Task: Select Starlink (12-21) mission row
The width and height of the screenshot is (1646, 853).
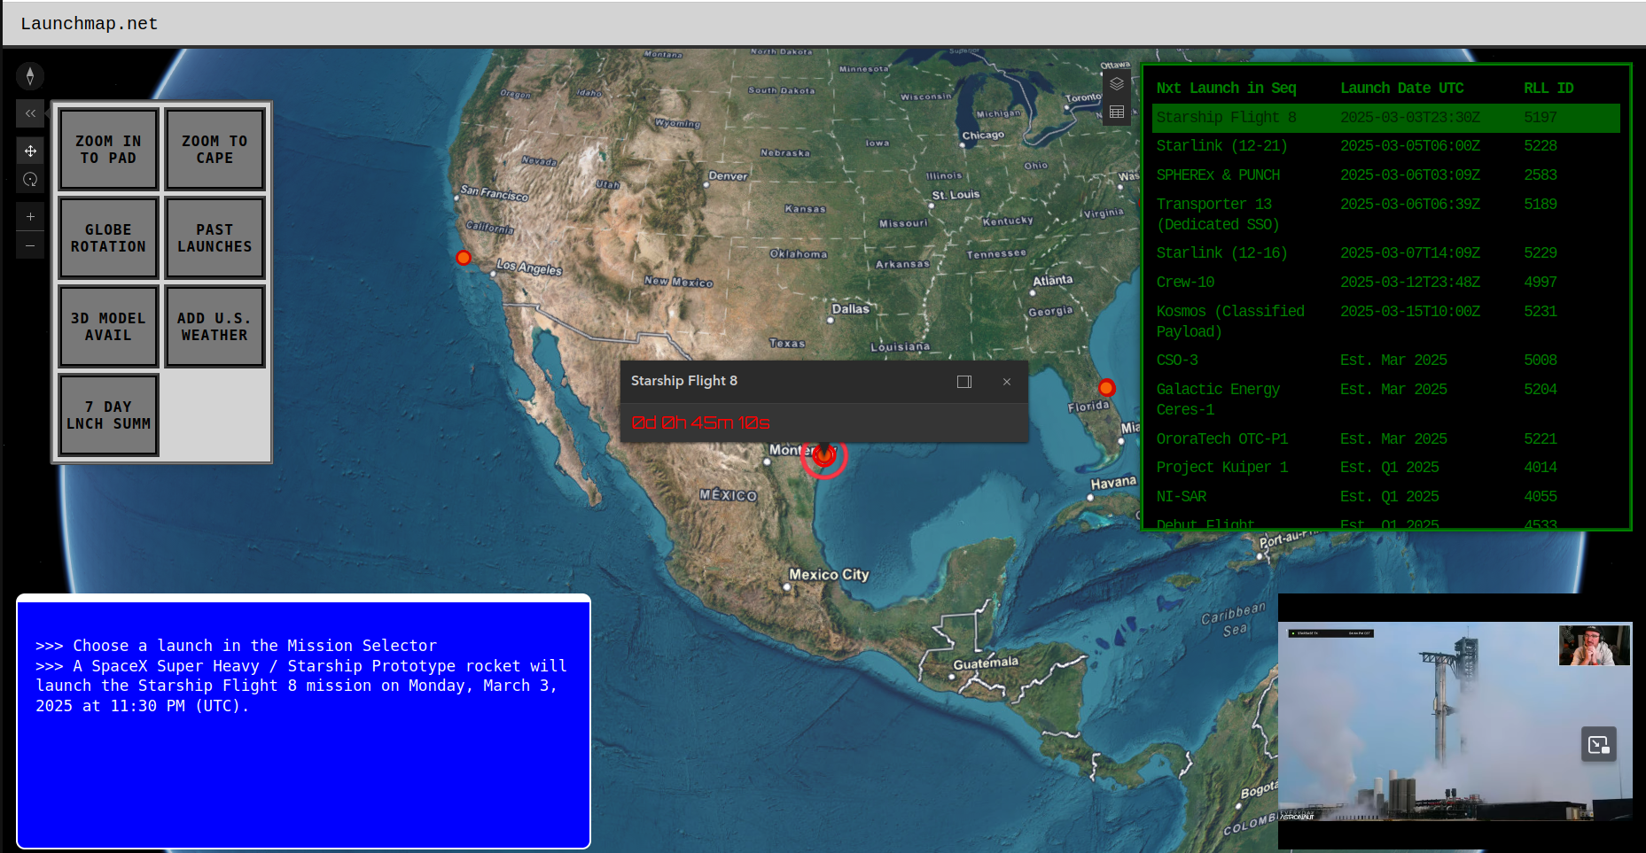Action: [1385, 146]
